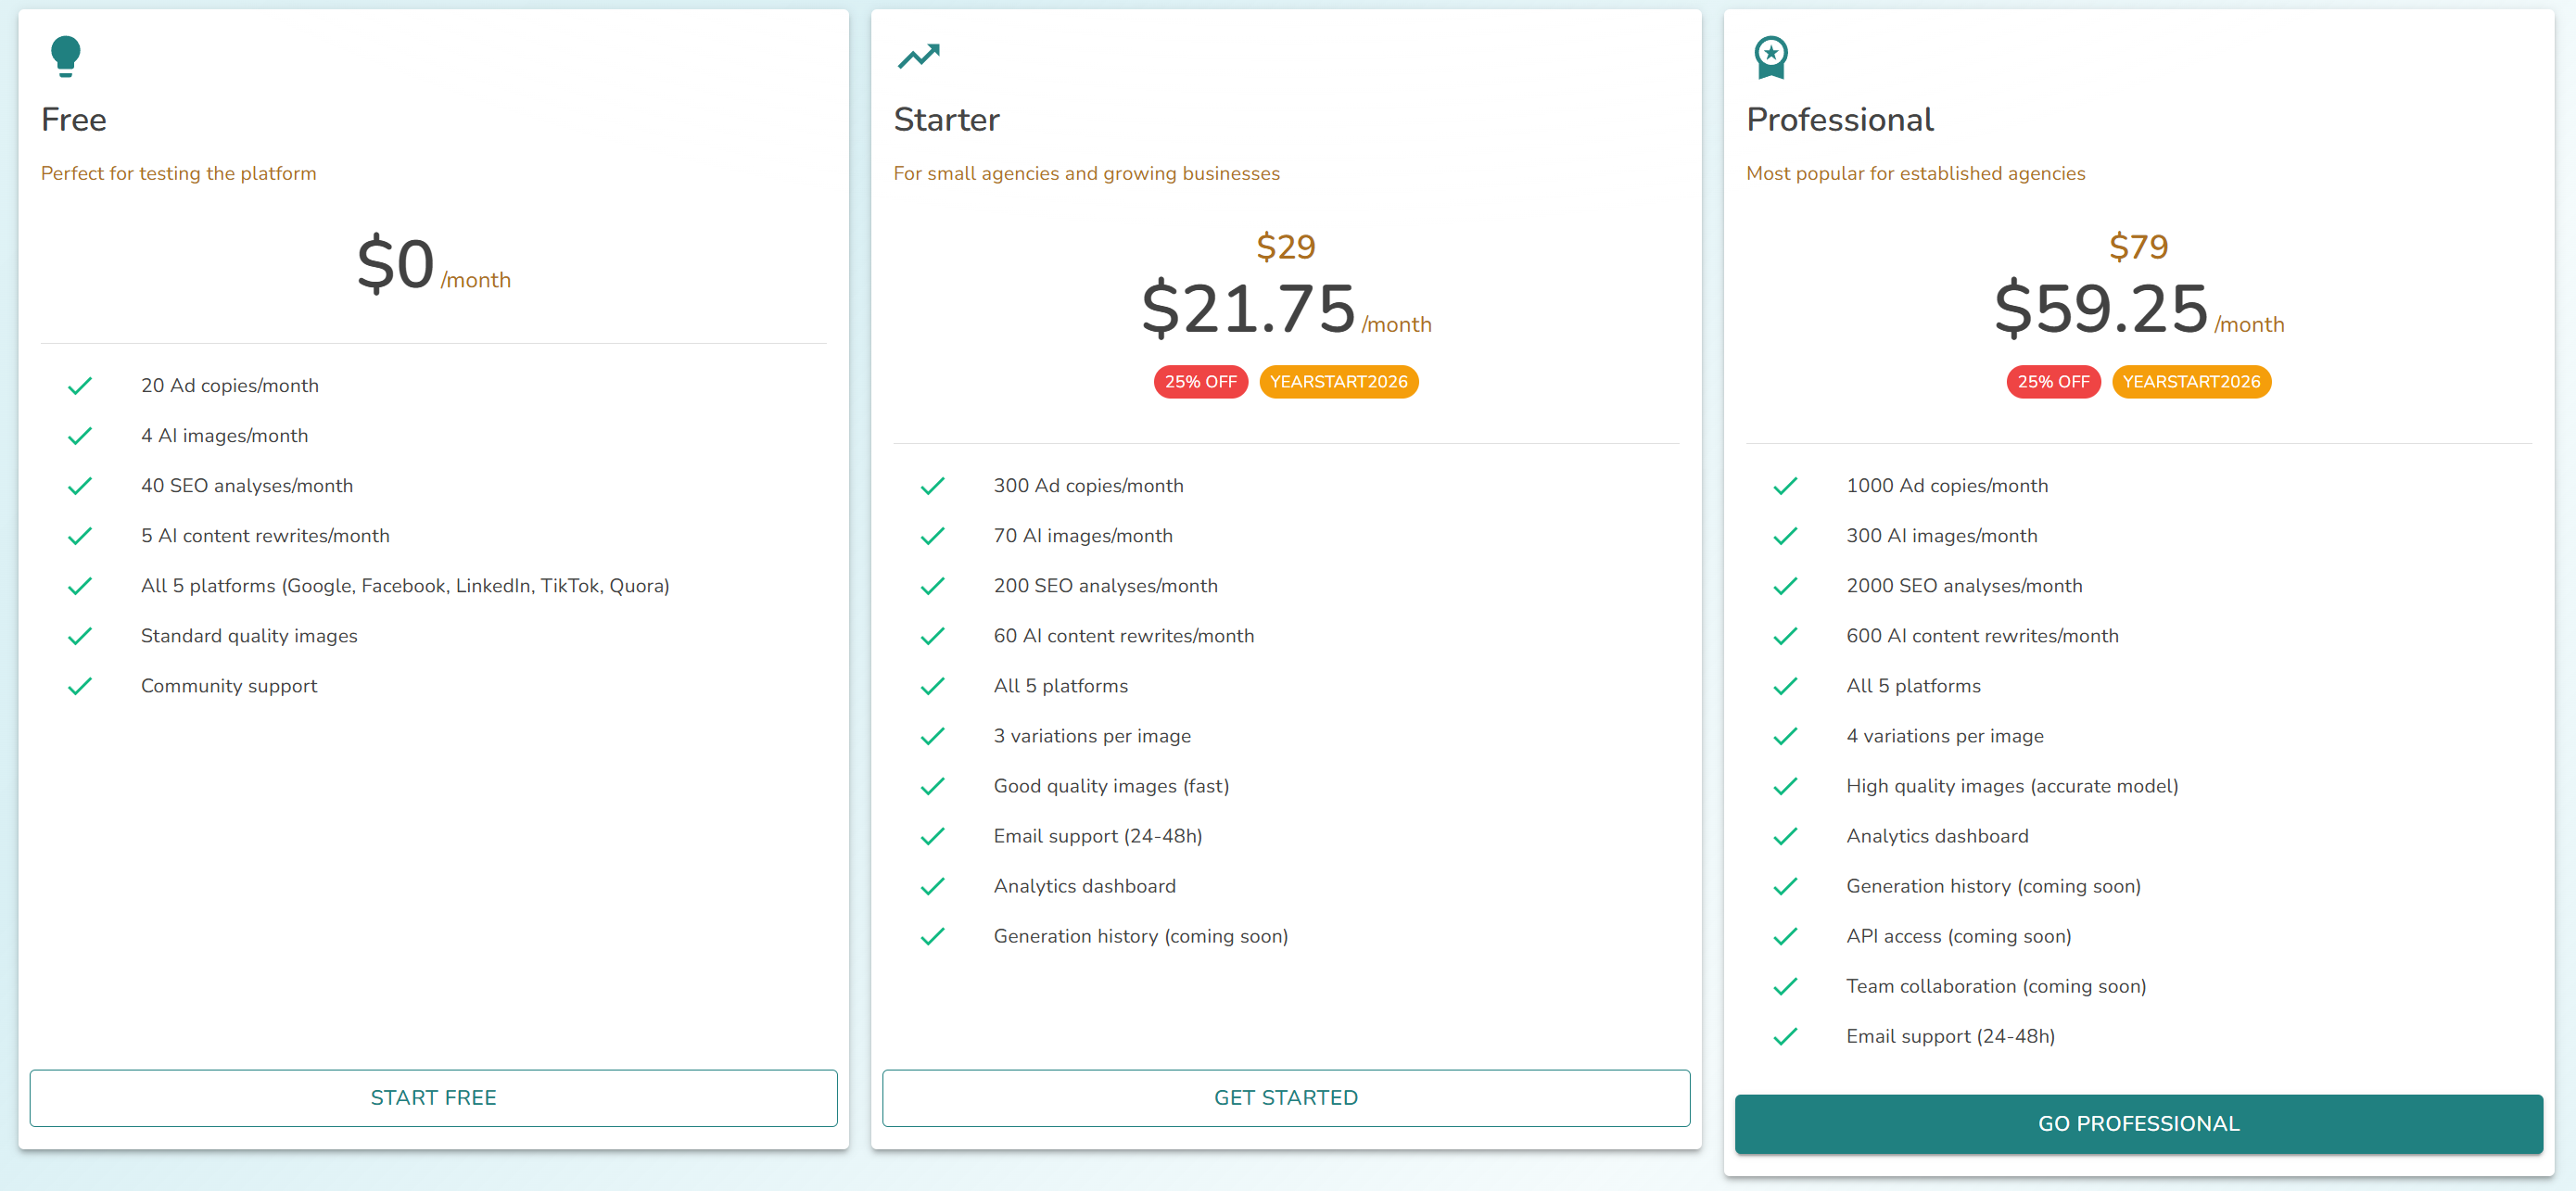2576x1191 pixels.
Task: Click the checkmark next to 70 AI images/month
Action: 932,536
